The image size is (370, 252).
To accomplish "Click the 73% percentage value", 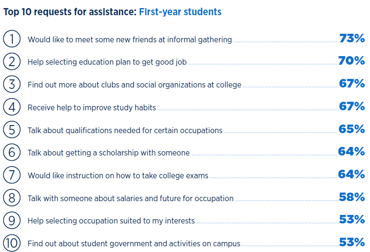I will (351, 39).
